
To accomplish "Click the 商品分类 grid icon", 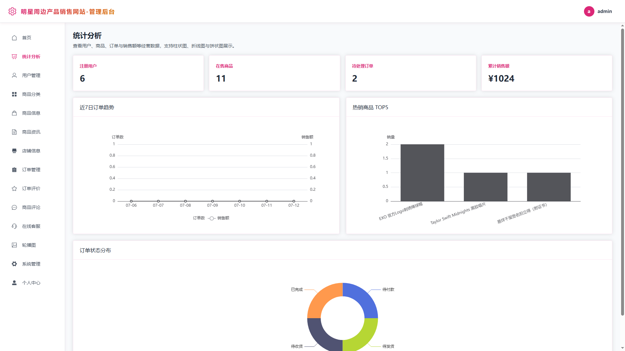I will pyautogui.click(x=14, y=94).
